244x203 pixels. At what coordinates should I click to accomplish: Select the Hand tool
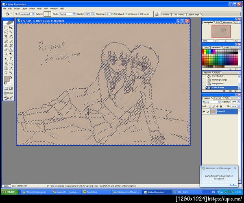tap(6, 72)
